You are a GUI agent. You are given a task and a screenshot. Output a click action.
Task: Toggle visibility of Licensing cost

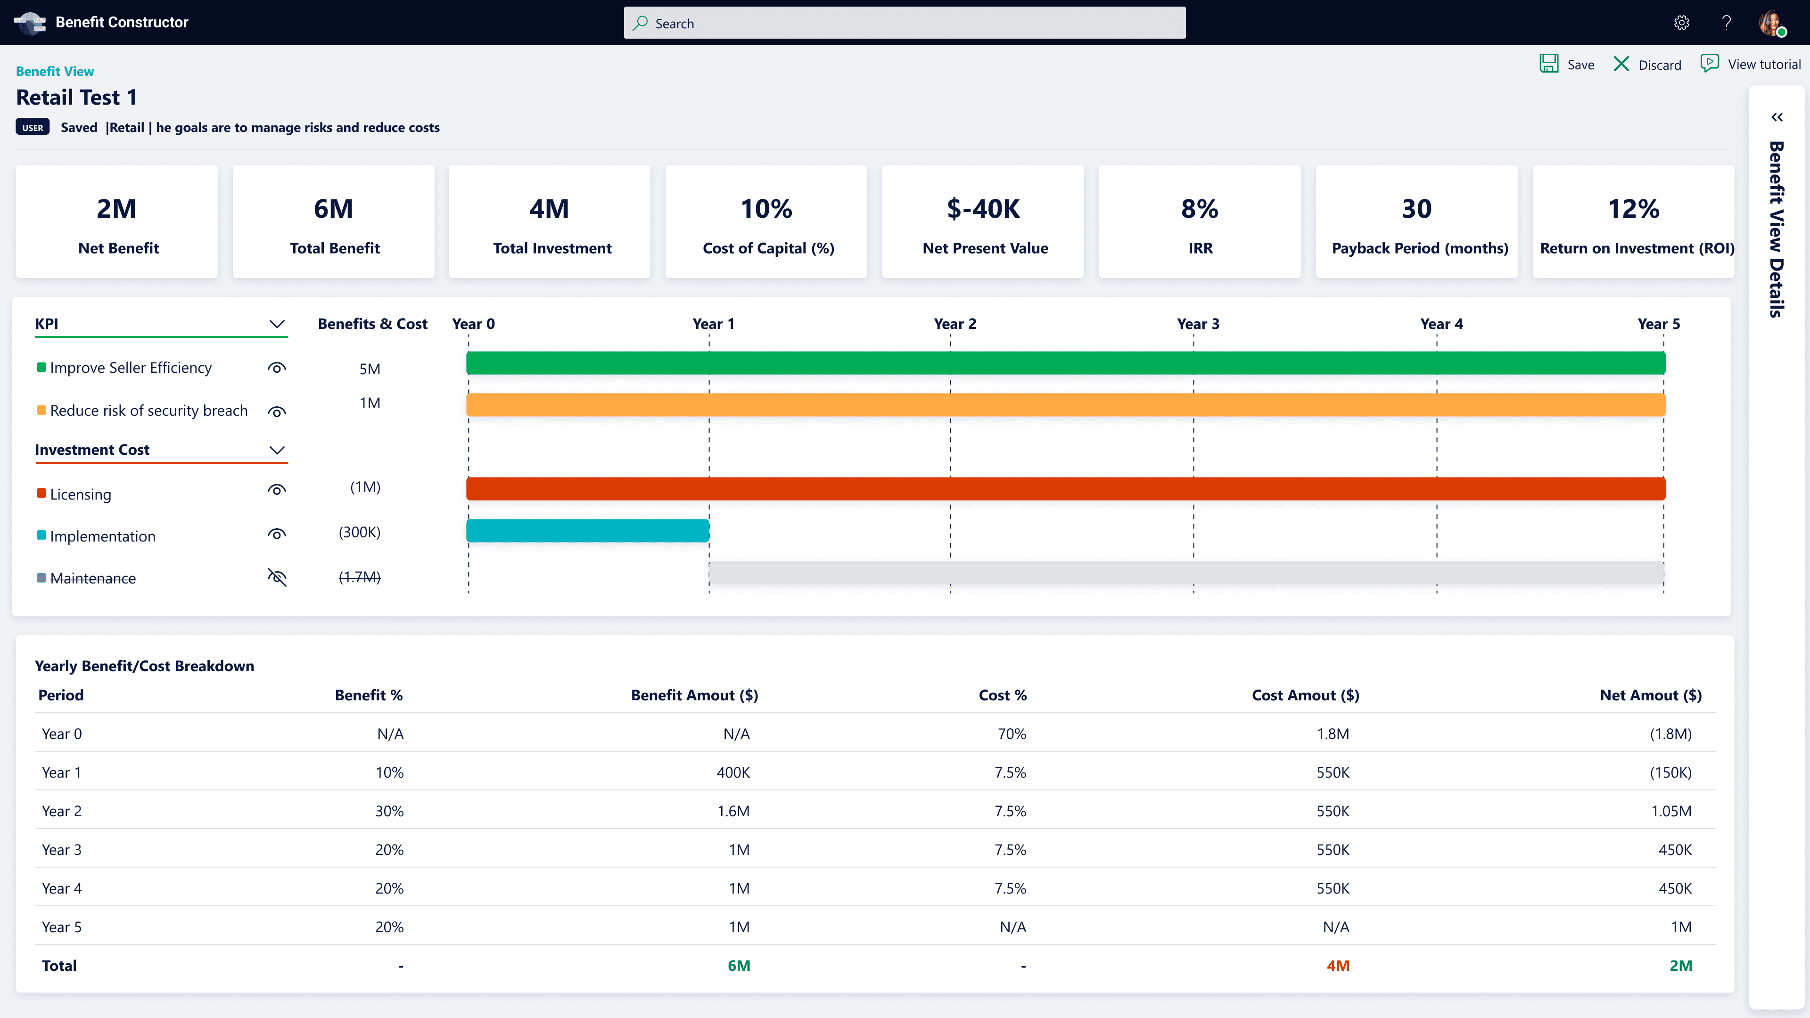[x=277, y=490]
